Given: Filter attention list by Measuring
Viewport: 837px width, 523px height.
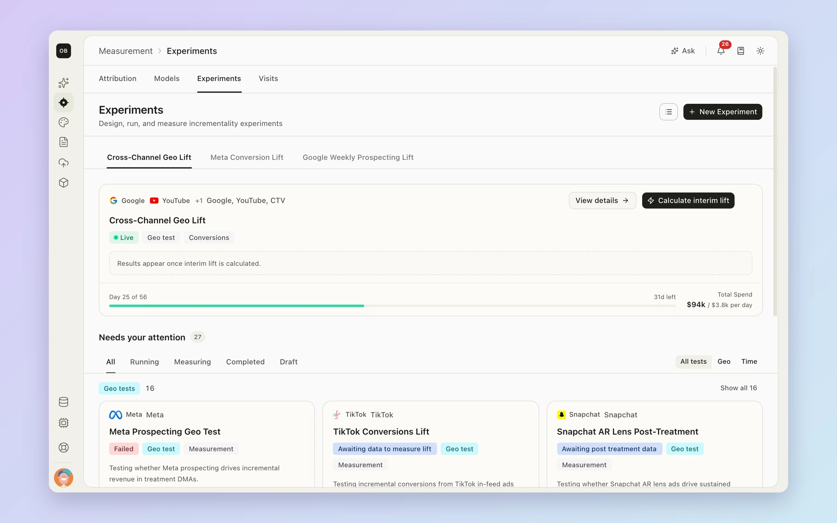Looking at the screenshot, I should pyautogui.click(x=192, y=362).
